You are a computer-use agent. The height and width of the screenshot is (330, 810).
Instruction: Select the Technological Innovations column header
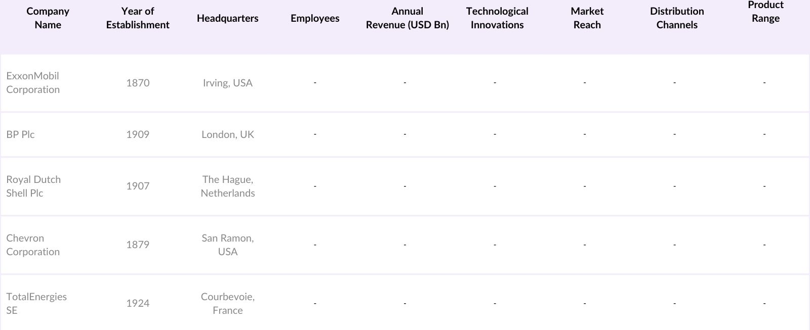click(497, 18)
